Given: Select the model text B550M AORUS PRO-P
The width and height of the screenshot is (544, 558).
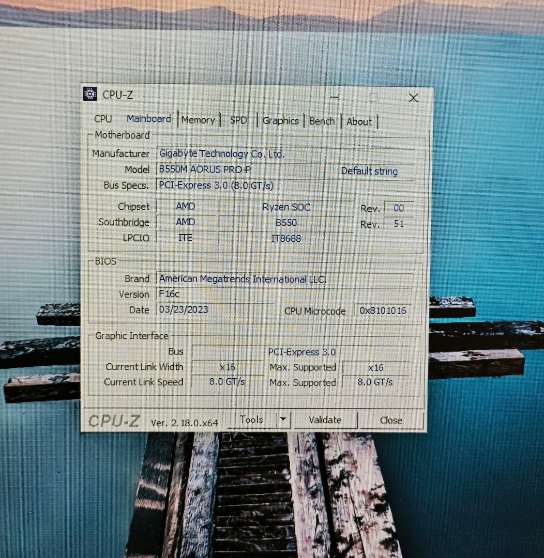Looking at the screenshot, I should click(205, 169).
